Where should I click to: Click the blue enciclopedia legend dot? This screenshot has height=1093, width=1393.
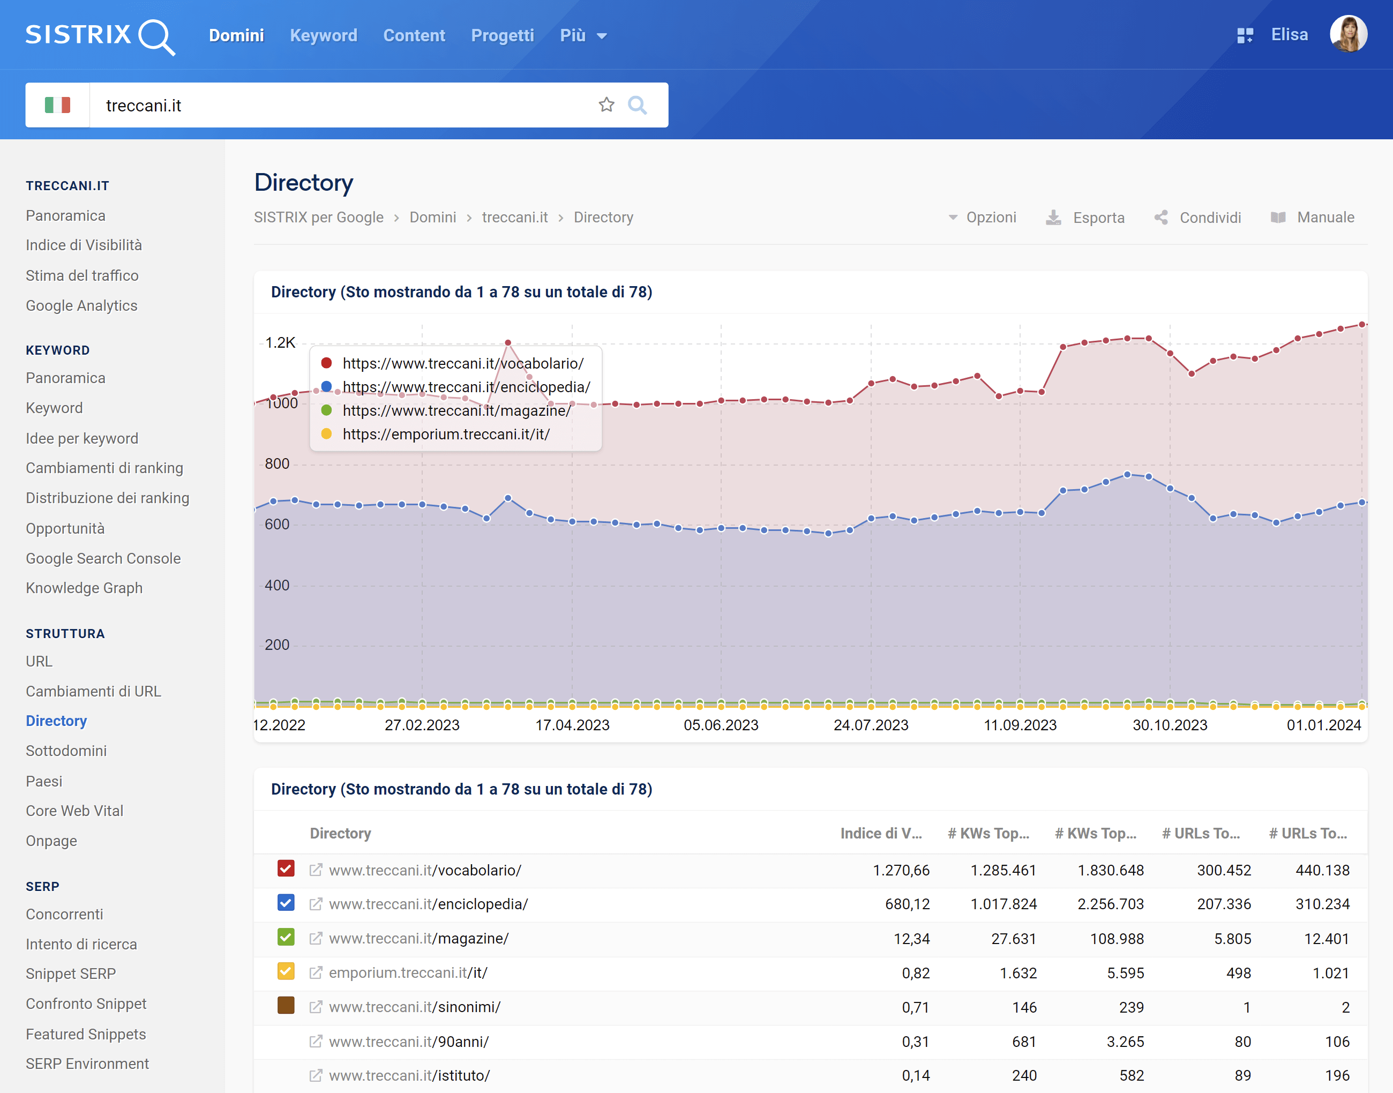[x=326, y=386]
